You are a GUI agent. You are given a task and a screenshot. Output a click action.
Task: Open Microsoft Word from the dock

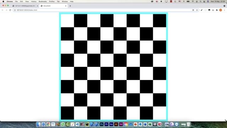click(145, 124)
